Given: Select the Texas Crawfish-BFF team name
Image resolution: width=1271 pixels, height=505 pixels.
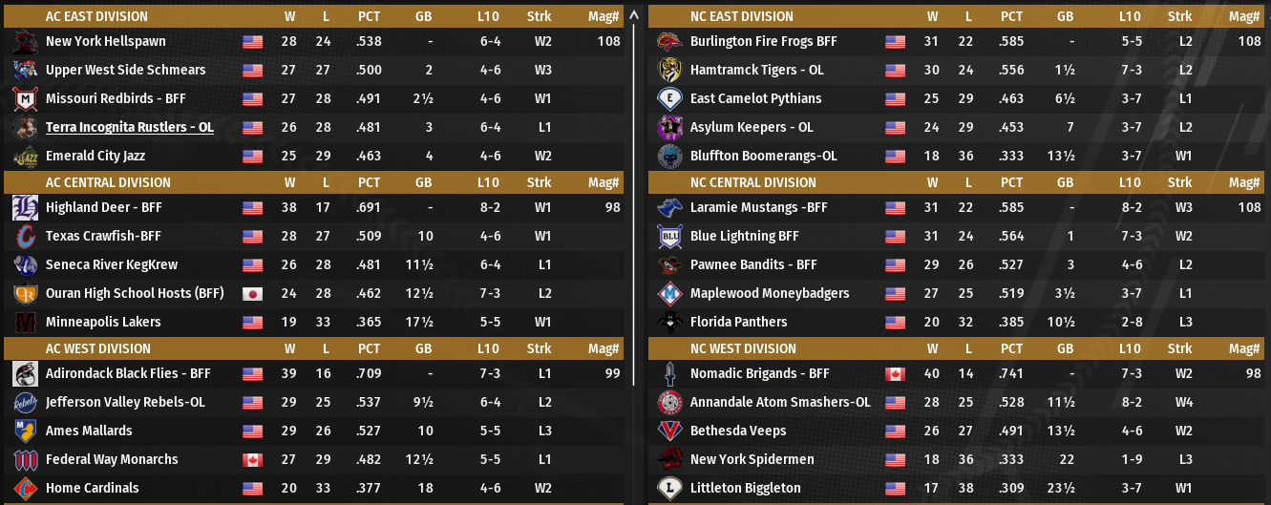Looking at the screenshot, I should (103, 237).
